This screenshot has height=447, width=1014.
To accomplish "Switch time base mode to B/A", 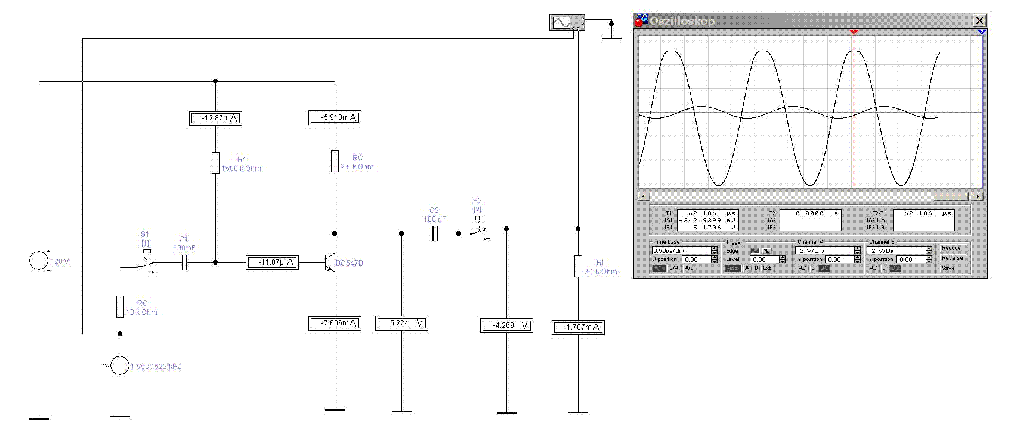I will point(674,268).
